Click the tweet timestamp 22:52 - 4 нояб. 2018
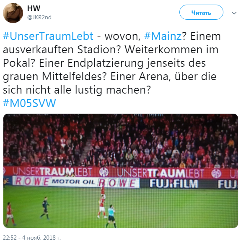The image size is (241, 243). [x=32, y=238]
